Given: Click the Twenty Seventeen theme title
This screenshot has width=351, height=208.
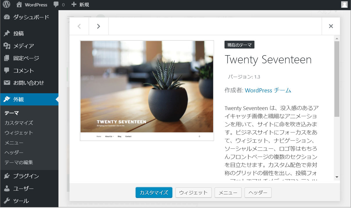Looking at the screenshot, I should pos(268,60).
